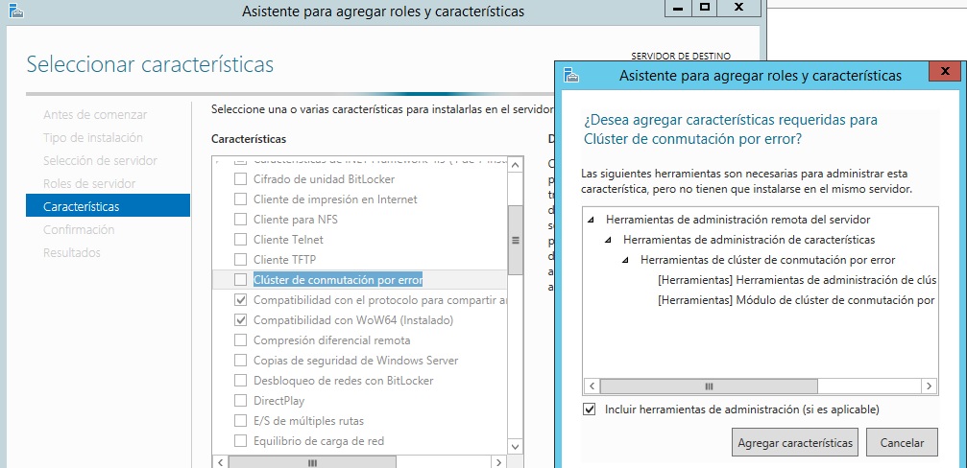This screenshot has height=468, width=967.
Task: Click left arrow of features horizontal scrollbar
Action: point(220,462)
